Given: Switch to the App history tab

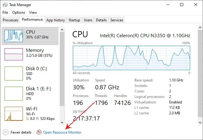Looking at the screenshot, I should pyautogui.click(x=56, y=20).
